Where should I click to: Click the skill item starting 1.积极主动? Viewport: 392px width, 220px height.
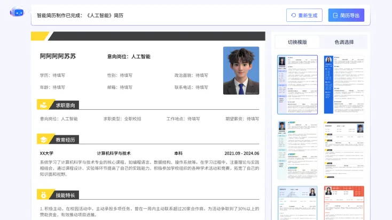pyautogui.click(x=150, y=211)
